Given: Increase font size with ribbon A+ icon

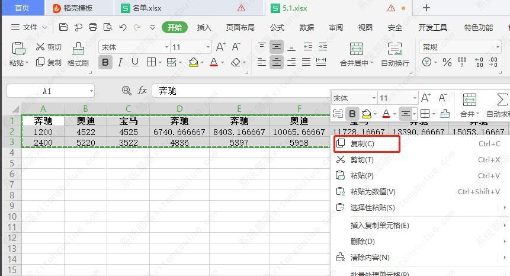Looking at the screenshot, I should click(x=221, y=47).
